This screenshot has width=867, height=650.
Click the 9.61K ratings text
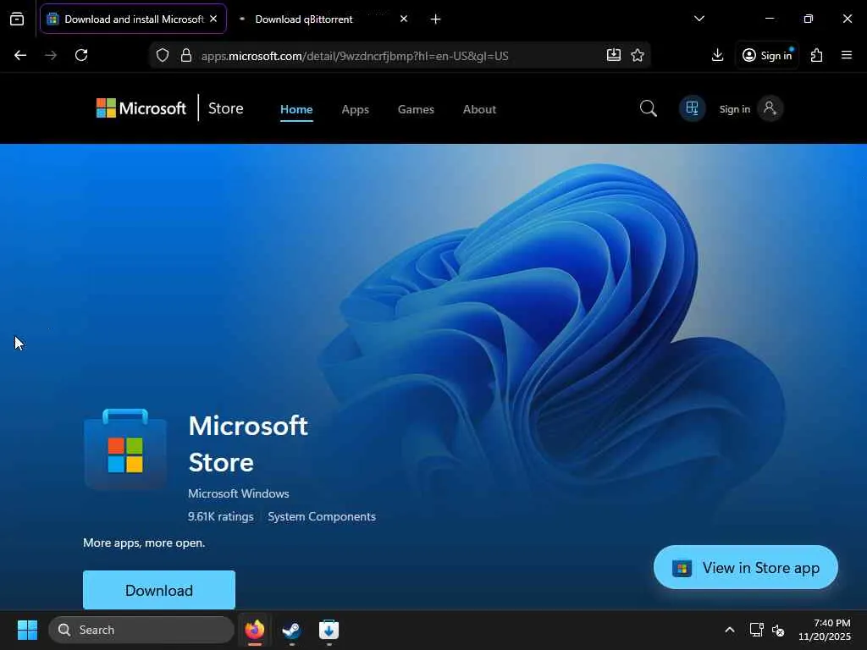click(221, 516)
